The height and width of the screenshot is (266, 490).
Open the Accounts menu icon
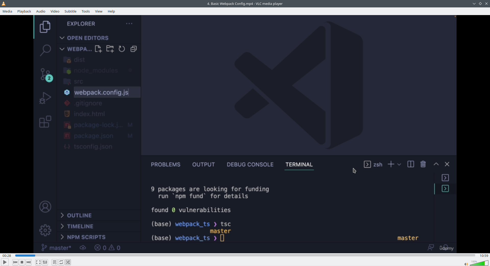pos(45,207)
